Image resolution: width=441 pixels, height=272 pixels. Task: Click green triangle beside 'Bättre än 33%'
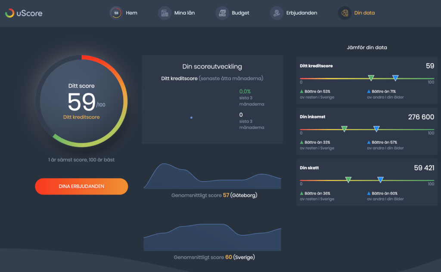[x=301, y=142]
